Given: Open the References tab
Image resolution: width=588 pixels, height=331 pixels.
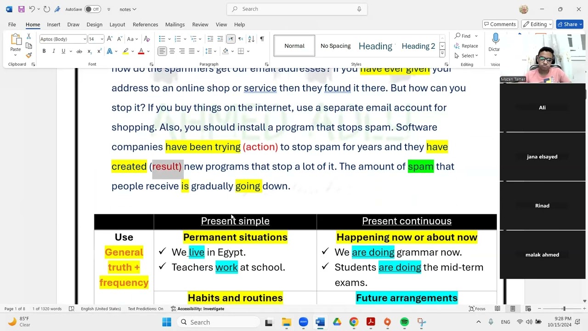Looking at the screenshot, I should (145, 24).
